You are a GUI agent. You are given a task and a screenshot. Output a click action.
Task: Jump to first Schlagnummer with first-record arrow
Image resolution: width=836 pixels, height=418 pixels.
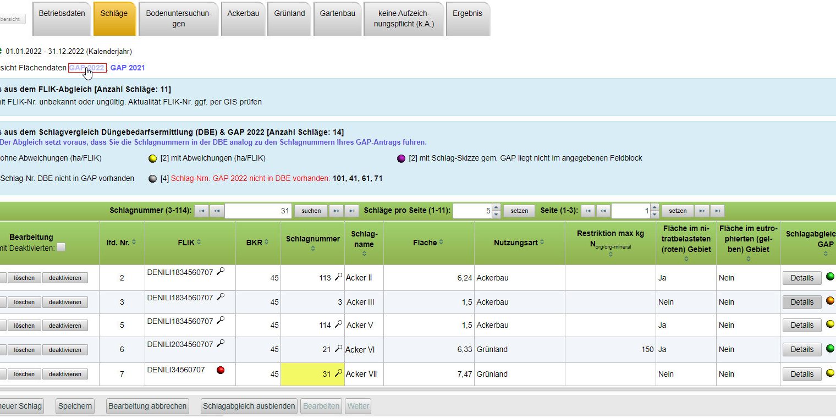point(201,211)
